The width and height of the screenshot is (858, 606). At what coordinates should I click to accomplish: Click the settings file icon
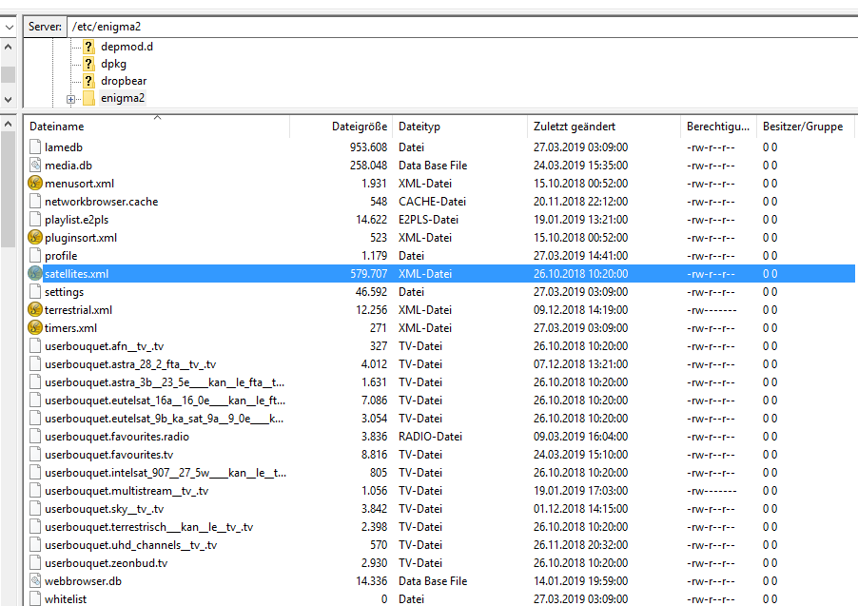pyautogui.click(x=35, y=291)
